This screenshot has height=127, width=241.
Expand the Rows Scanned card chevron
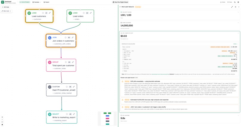coord(238,23)
